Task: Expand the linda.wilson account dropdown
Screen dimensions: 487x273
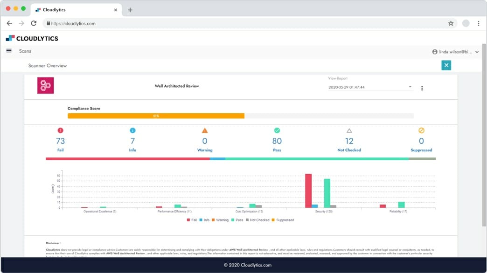Action: coord(477,52)
